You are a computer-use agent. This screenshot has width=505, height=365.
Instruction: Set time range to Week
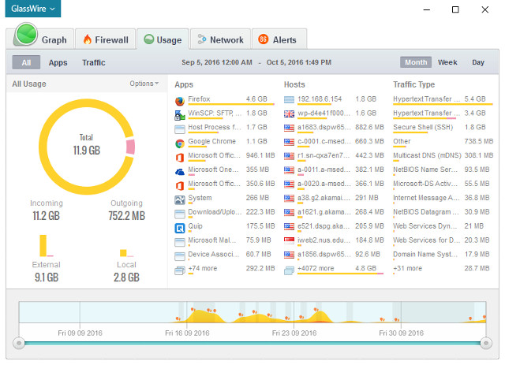point(447,62)
